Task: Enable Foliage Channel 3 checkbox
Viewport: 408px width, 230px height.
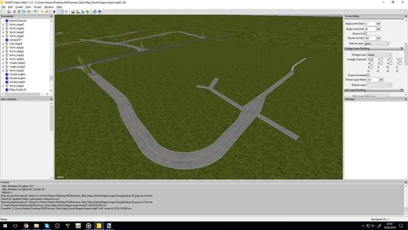Action: pos(400,60)
